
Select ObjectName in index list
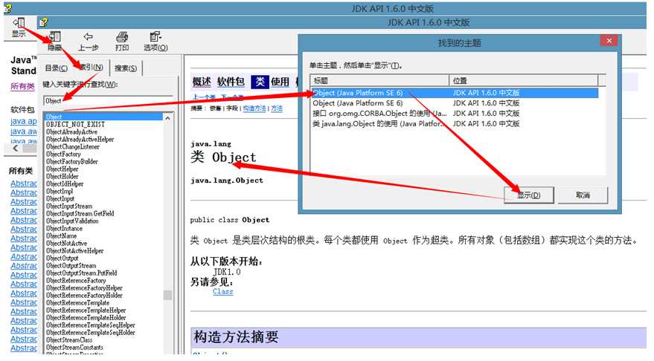click(61, 236)
